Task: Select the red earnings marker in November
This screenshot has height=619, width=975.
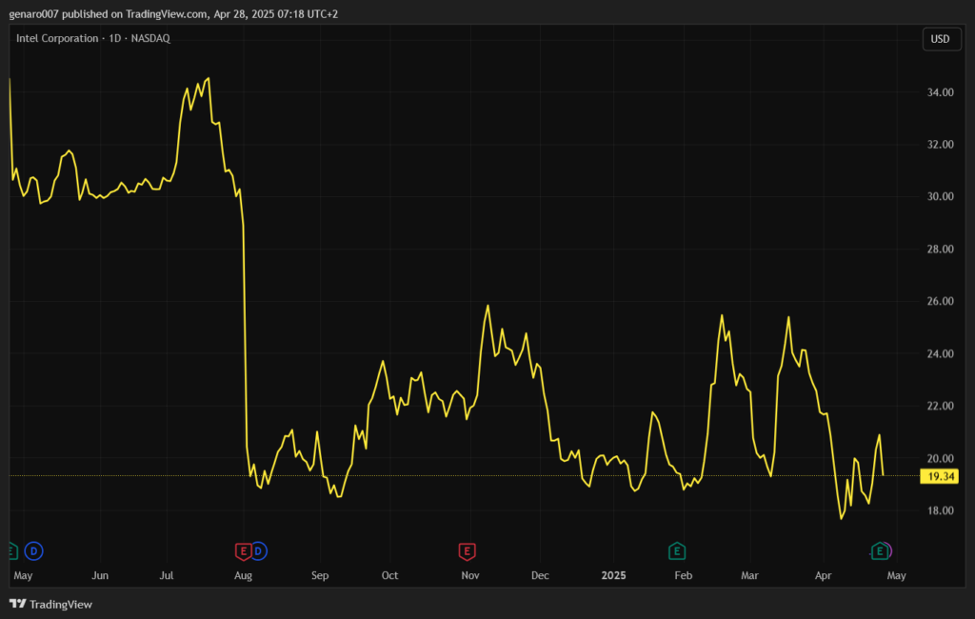Action: (x=467, y=550)
